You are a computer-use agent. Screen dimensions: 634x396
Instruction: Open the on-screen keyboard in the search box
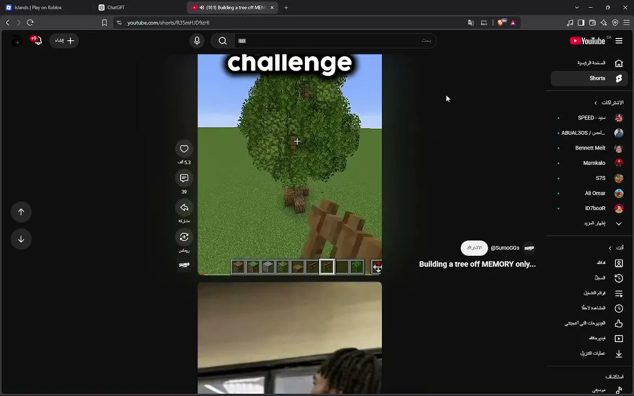242,41
